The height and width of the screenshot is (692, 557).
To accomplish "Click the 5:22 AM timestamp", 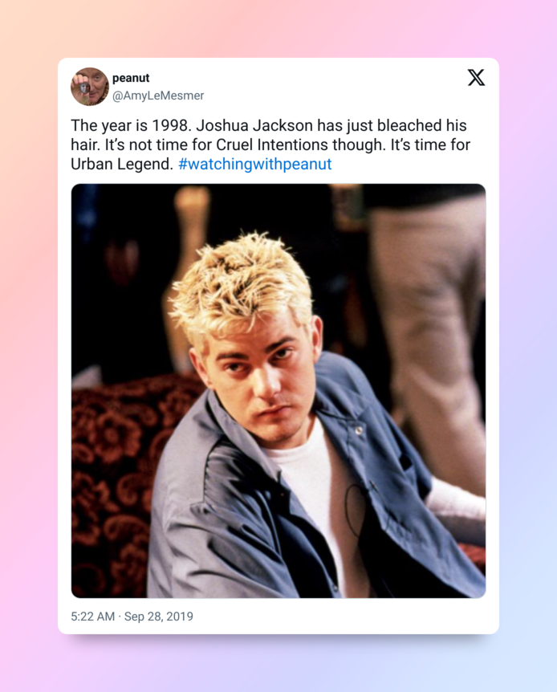I will pos(92,616).
